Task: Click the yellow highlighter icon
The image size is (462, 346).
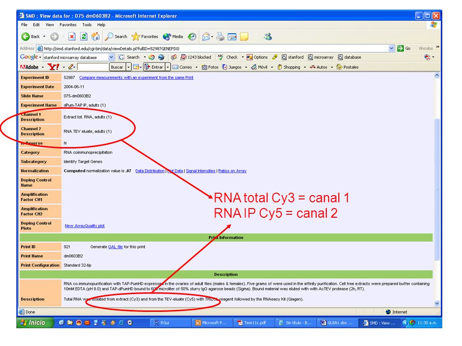Action: [x=275, y=57]
